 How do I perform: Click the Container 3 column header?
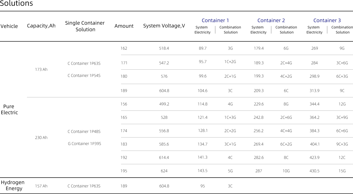point(327,20)
